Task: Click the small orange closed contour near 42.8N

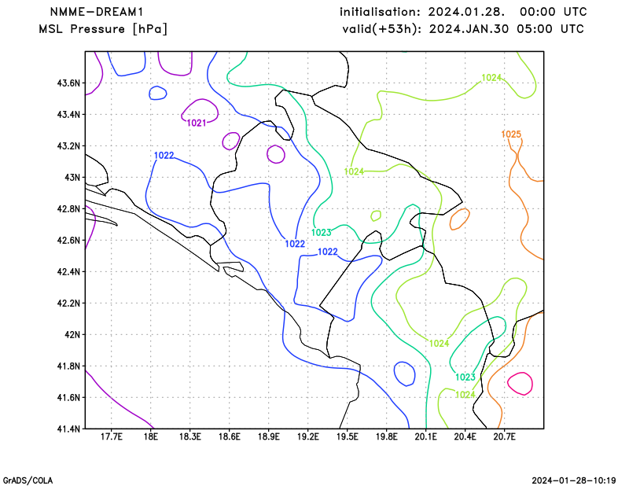Action: [460, 219]
